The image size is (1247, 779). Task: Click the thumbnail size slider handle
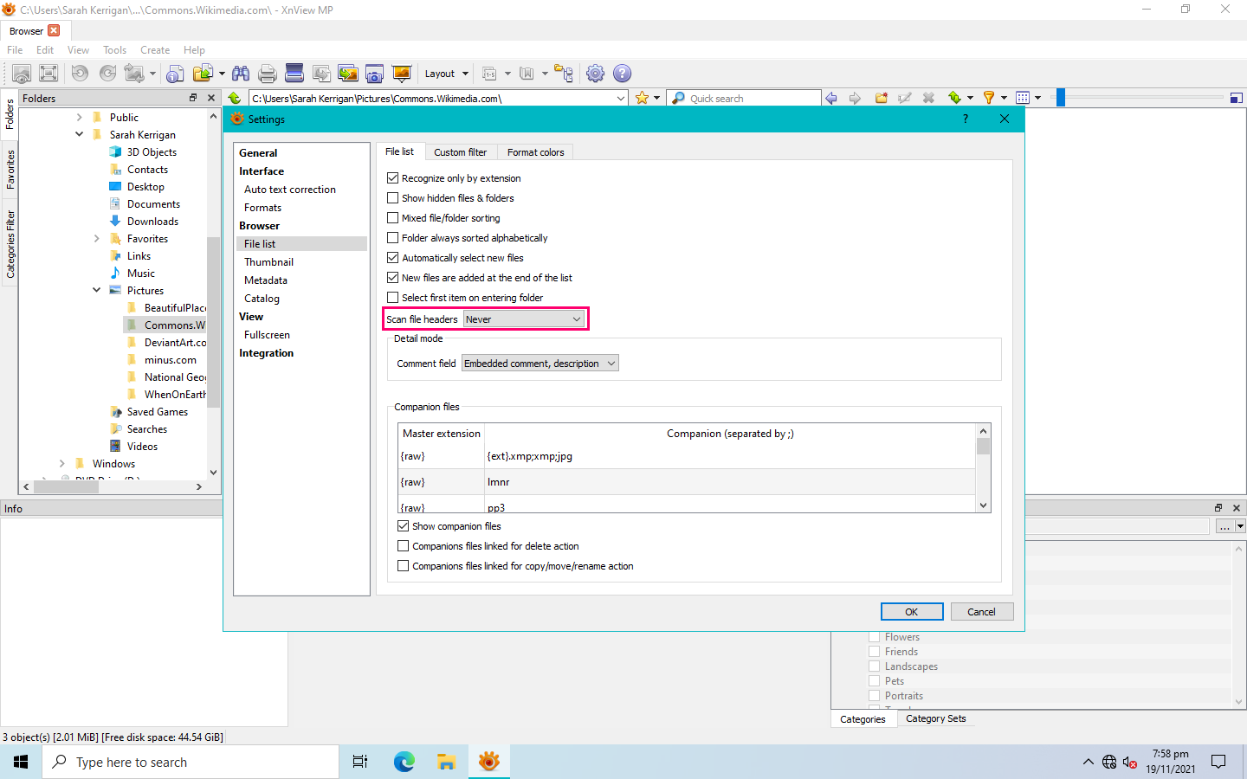pyautogui.click(x=1060, y=98)
